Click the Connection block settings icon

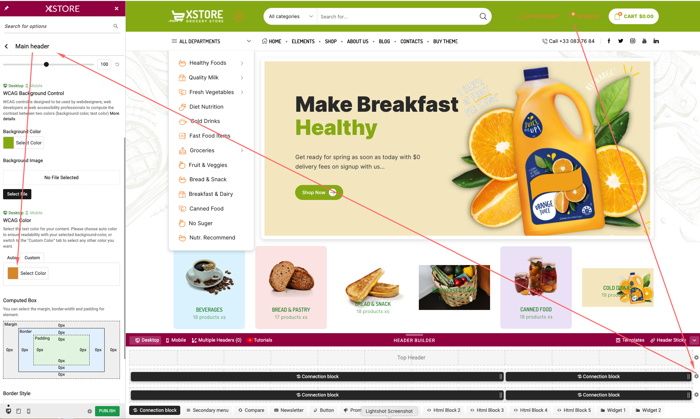[696, 376]
